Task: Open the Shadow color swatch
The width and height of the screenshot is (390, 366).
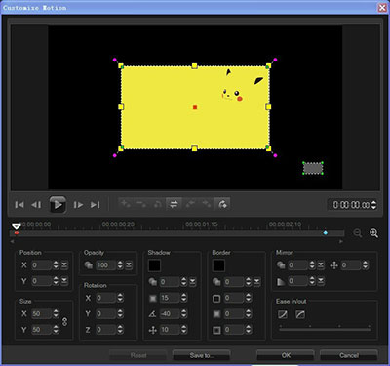Action: 155,265
